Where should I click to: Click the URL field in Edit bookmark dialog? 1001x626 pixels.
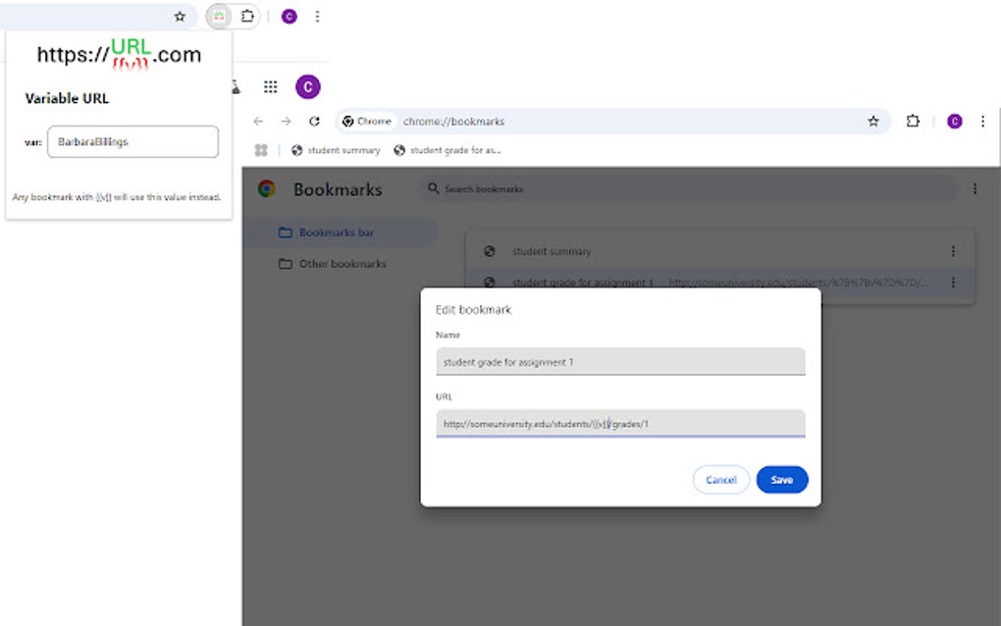(x=620, y=424)
